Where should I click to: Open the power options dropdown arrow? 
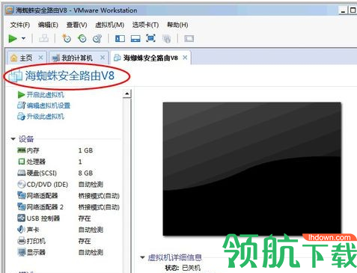tap(24, 38)
